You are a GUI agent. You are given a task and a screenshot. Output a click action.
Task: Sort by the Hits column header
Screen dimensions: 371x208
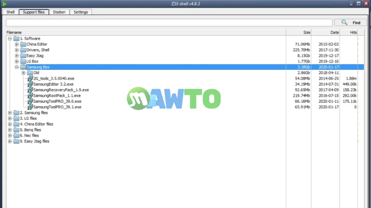349,32
